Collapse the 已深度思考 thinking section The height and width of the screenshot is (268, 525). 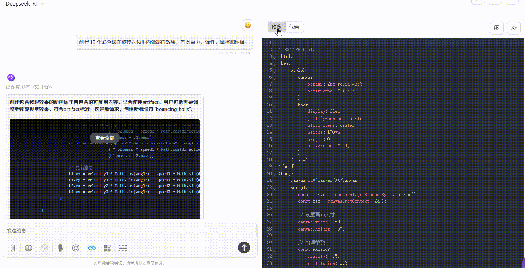pos(29,87)
